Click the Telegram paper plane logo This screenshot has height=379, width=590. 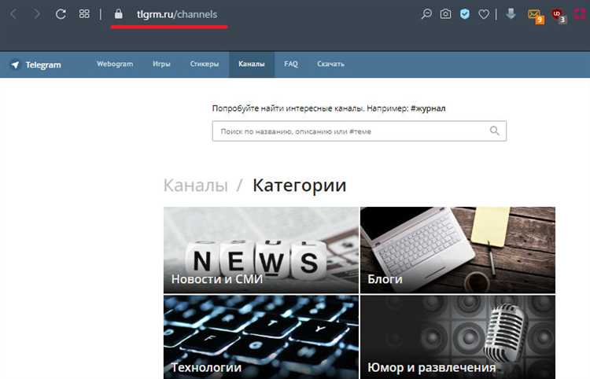(15, 64)
